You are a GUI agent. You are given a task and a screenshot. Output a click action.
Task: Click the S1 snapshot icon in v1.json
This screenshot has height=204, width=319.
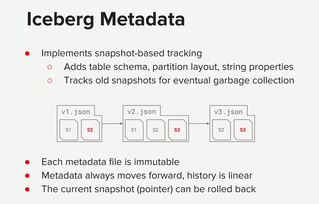tap(69, 130)
